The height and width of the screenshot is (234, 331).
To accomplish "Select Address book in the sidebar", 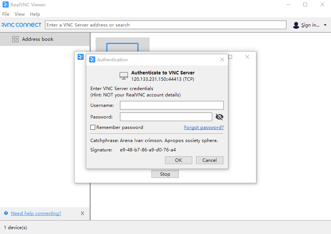I will (x=45, y=39).
